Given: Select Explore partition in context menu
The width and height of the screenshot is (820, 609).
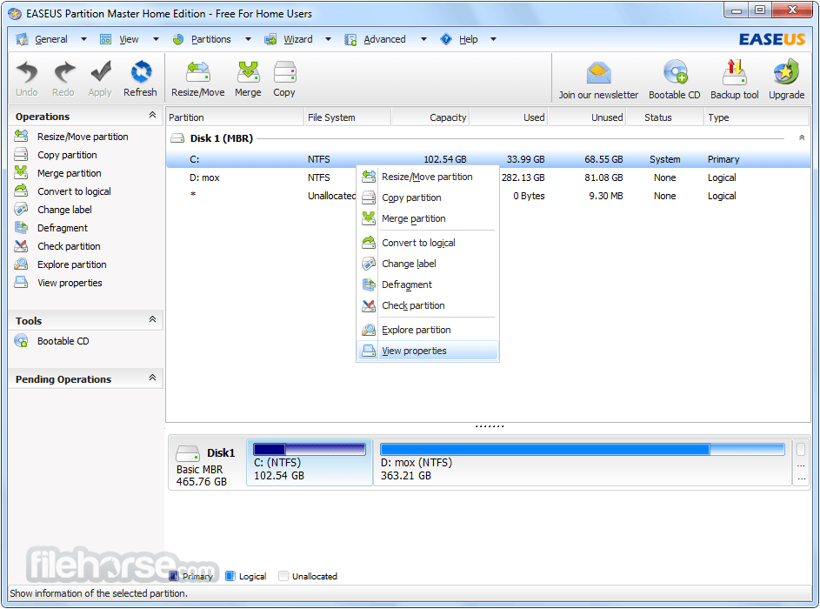Looking at the screenshot, I should click(x=428, y=330).
